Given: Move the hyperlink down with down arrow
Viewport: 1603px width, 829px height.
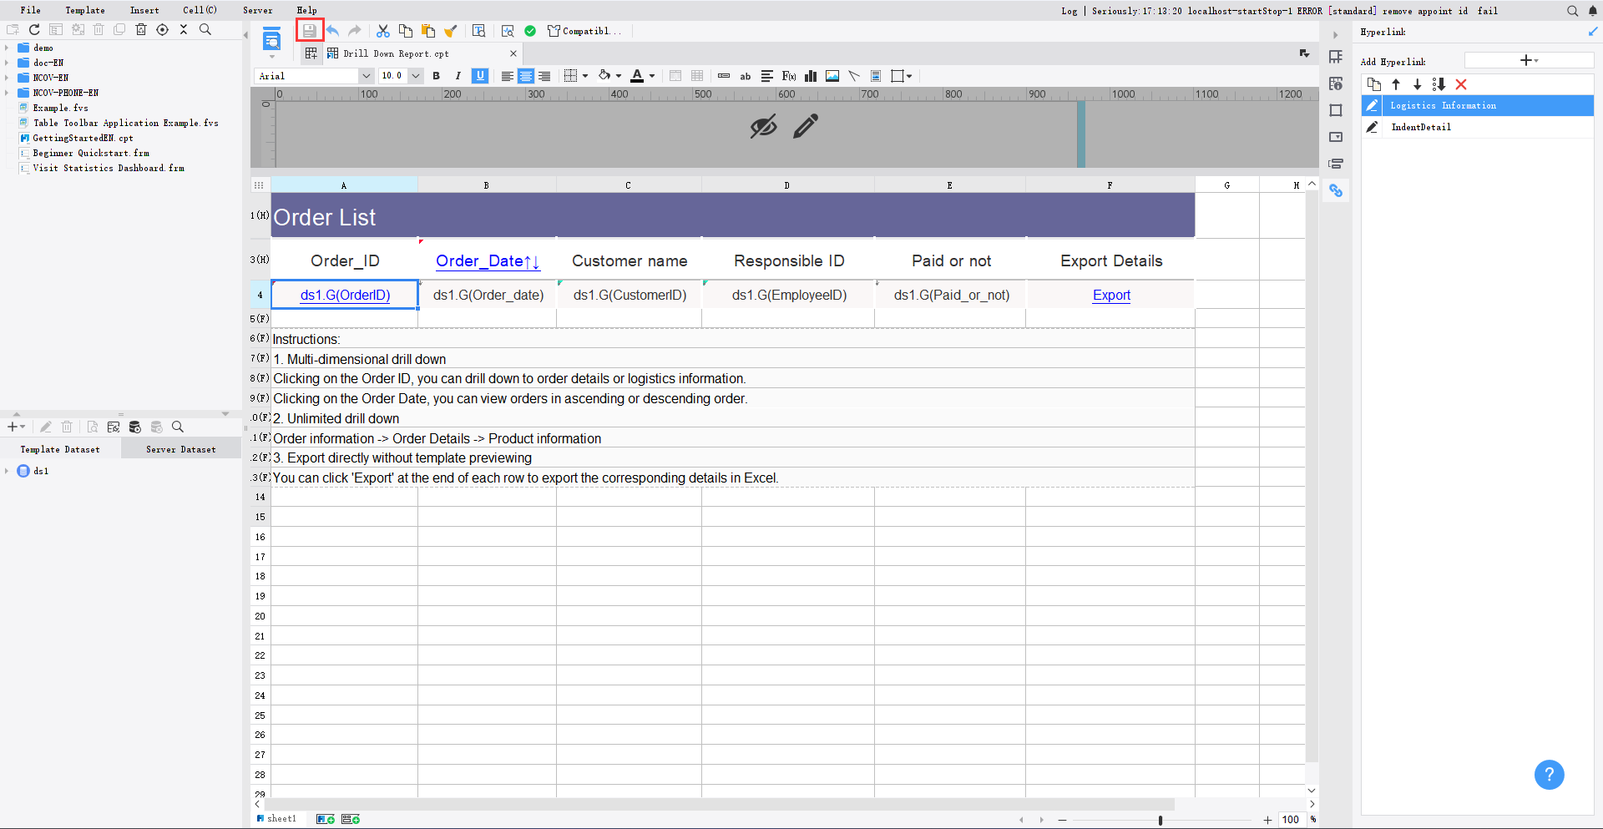Looking at the screenshot, I should pos(1417,84).
